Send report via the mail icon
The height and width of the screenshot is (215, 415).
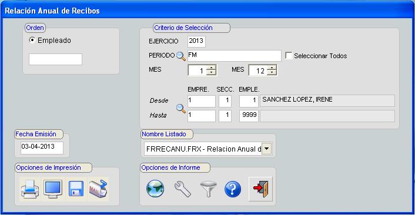[x=98, y=189]
